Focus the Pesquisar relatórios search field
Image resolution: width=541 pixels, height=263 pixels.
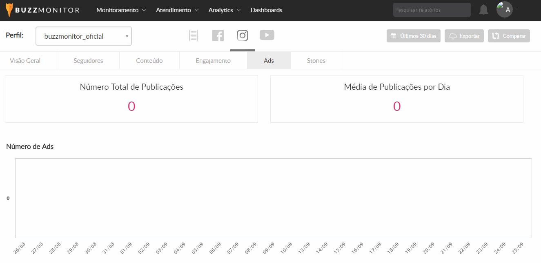[432, 10]
